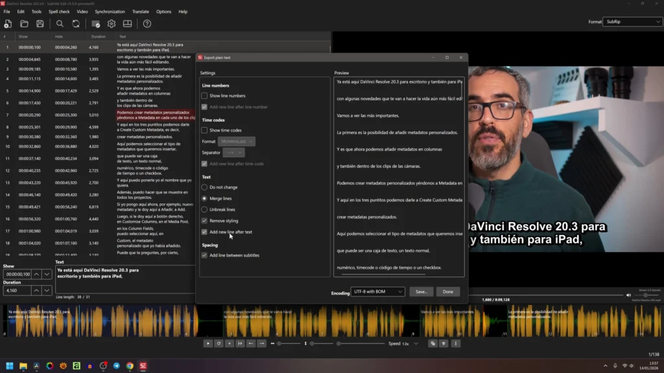Click the Subtitle Edit taskbar icon

(143, 366)
